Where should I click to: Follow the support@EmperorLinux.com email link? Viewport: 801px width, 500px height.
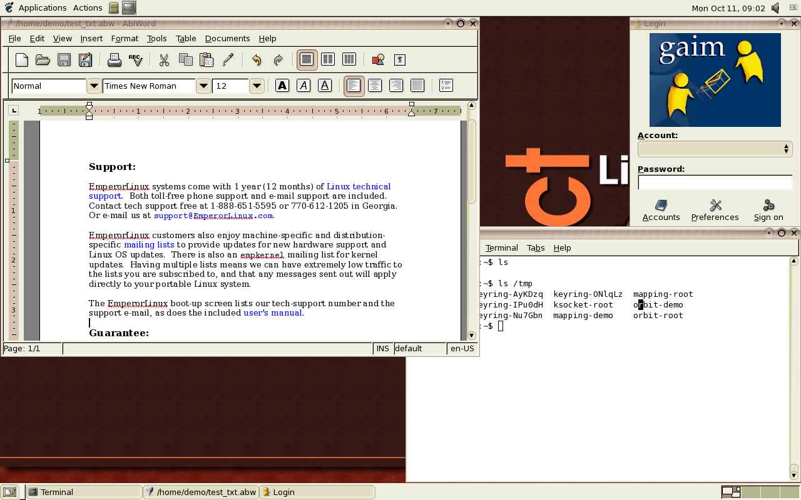click(x=213, y=216)
